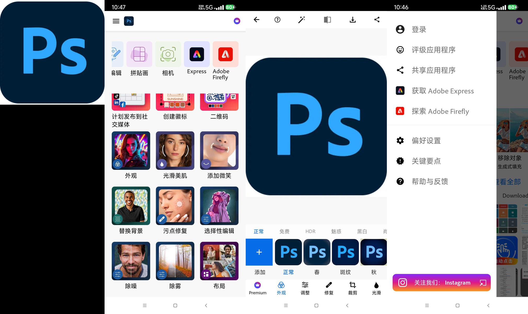Share the image from editor toolbar

pyautogui.click(x=377, y=20)
